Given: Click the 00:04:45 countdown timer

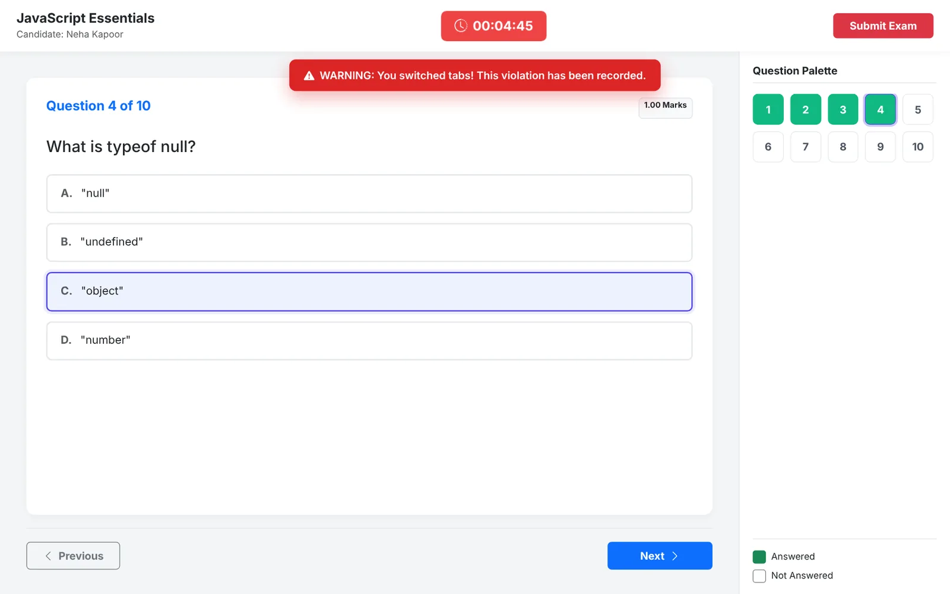Looking at the screenshot, I should (493, 26).
